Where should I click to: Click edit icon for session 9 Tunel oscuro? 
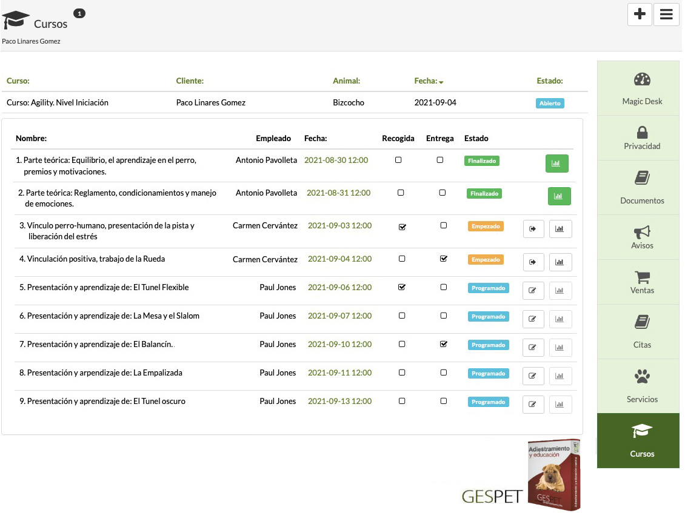click(x=533, y=405)
